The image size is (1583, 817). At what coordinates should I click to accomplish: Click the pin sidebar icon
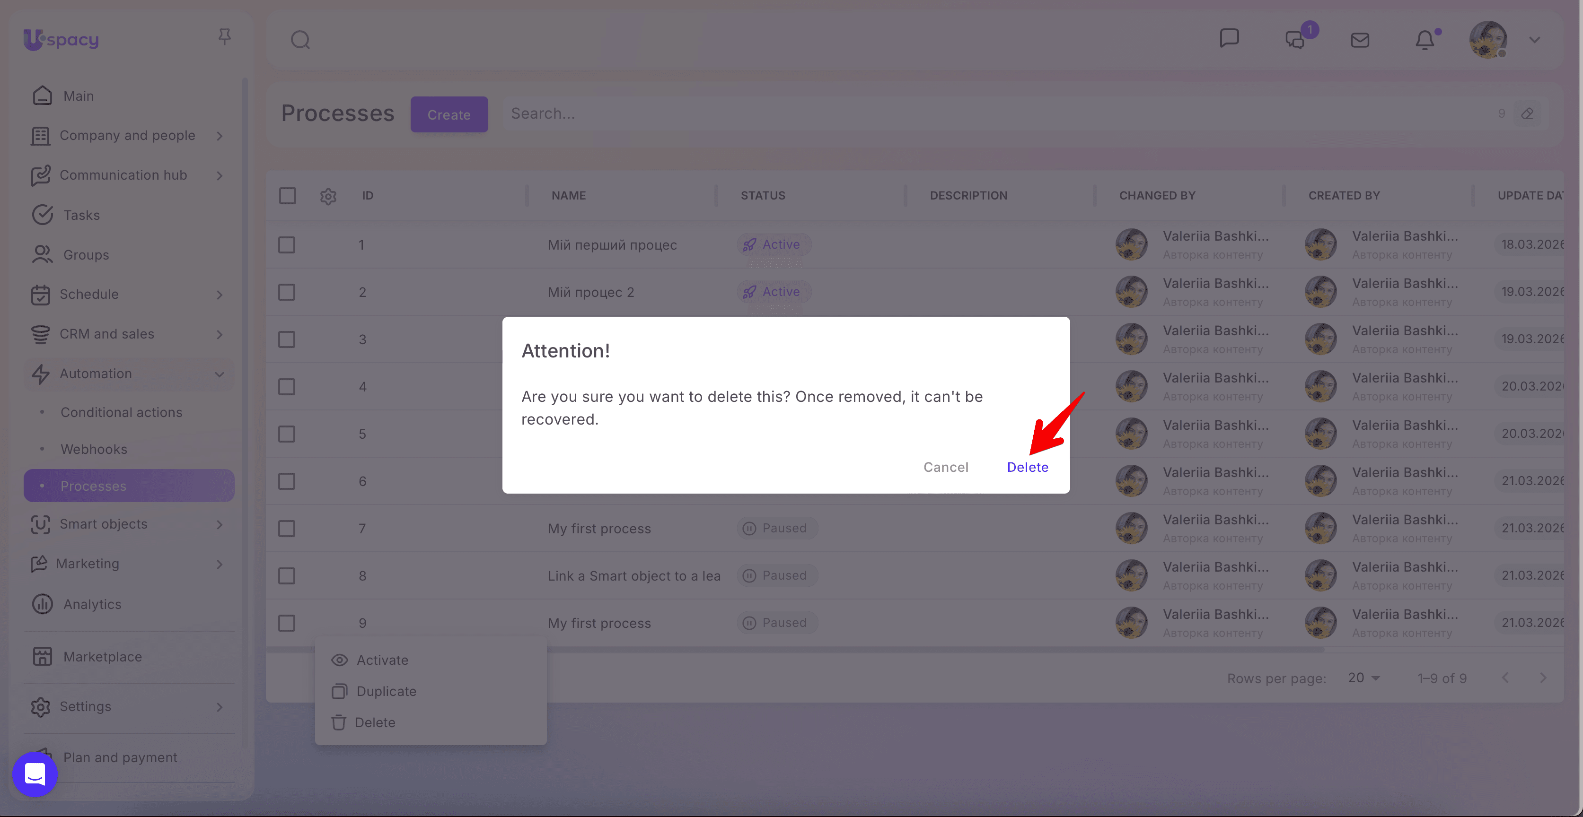224,37
